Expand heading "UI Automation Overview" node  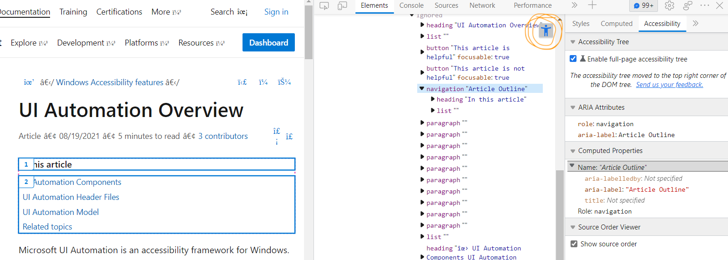(422, 25)
